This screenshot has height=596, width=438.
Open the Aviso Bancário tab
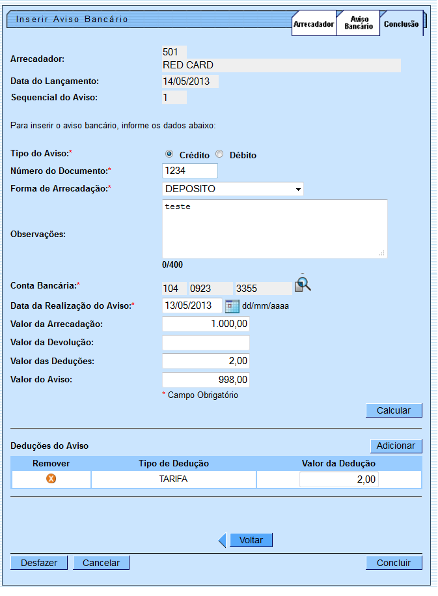pyautogui.click(x=358, y=23)
